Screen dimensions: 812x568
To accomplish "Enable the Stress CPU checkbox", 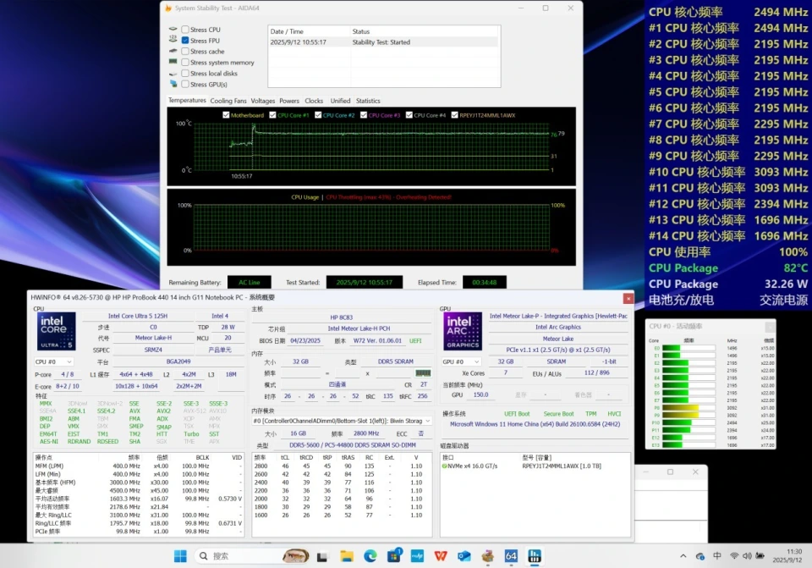I will pyautogui.click(x=185, y=30).
